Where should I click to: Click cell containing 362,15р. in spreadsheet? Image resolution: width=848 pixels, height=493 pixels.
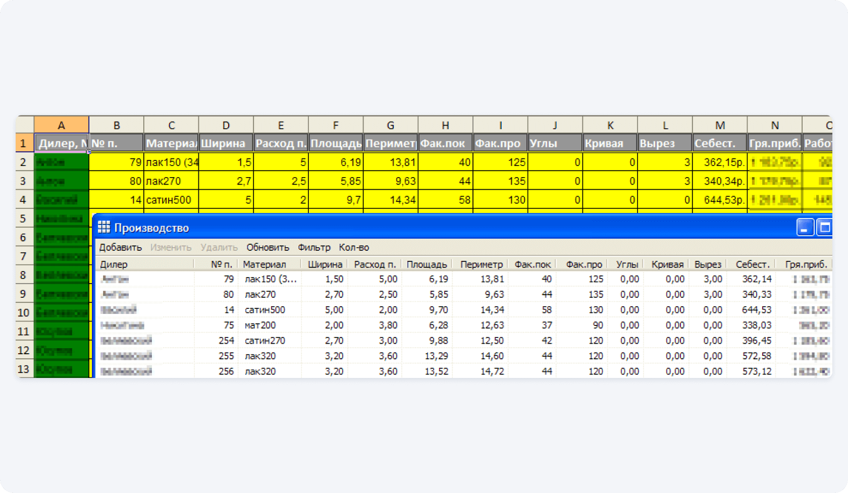click(719, 162)
